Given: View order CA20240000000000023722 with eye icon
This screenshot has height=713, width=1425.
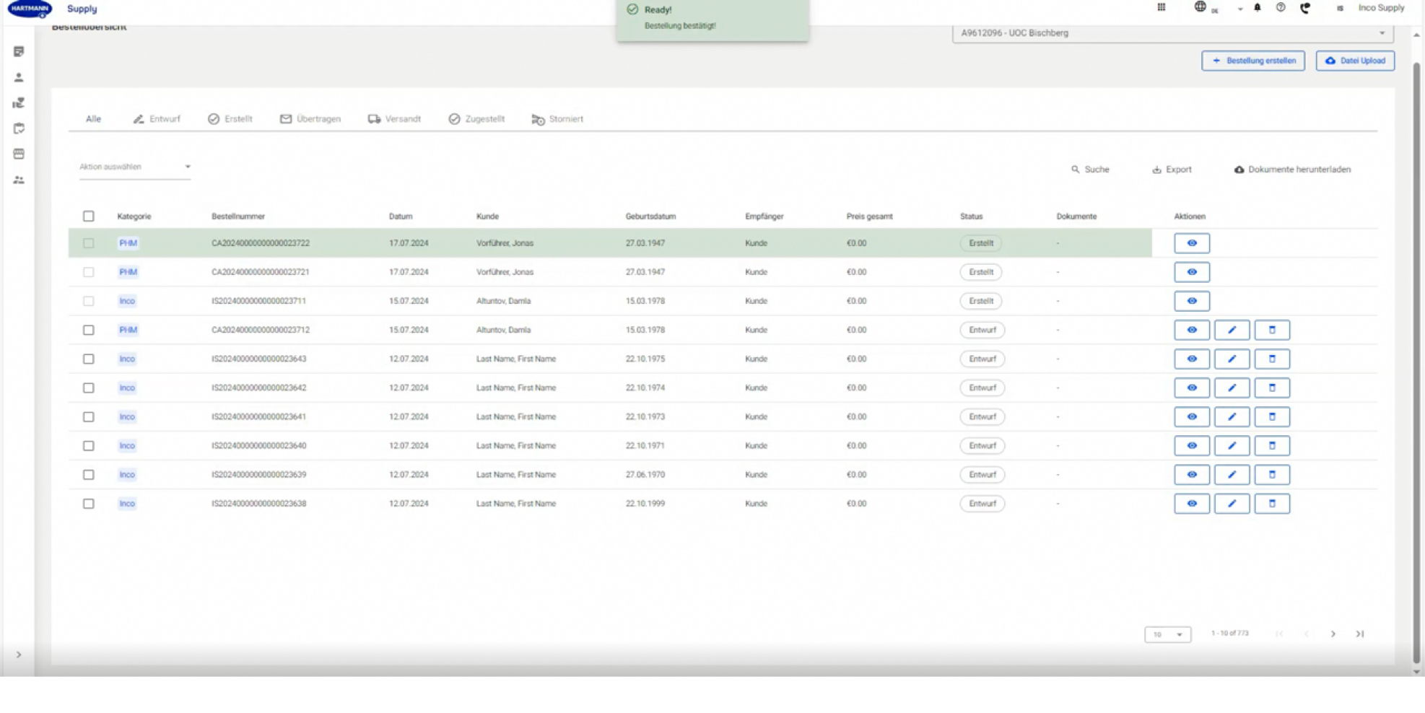Looking at the screenshot, I should [x=1192, y=243].
